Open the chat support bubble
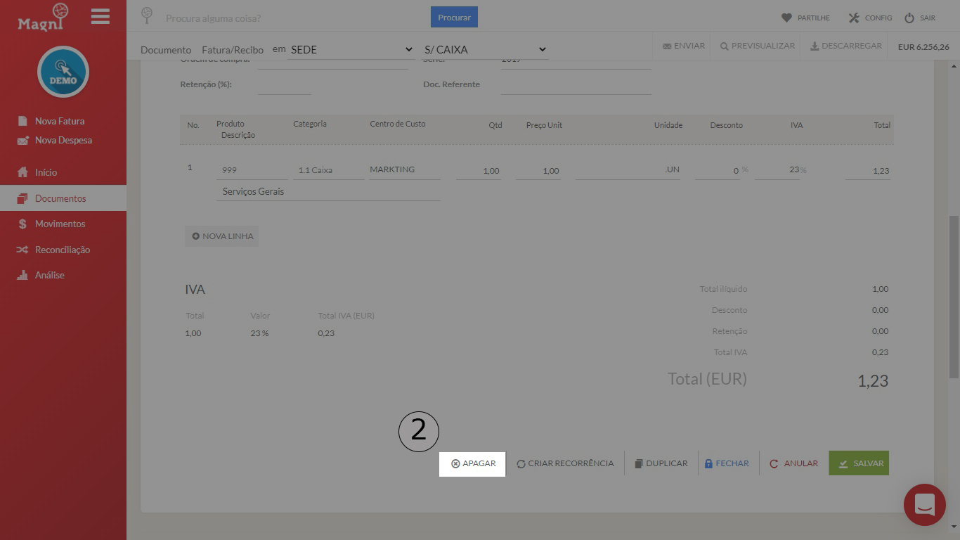The width and height of the screenshot is (960, 540). pyautogui.click(x=925, y=505)
